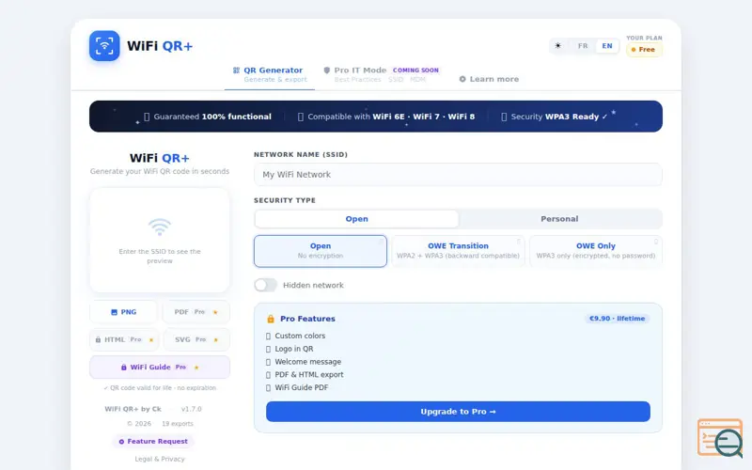Click the 'Guaranteed 100% functional' banner text

[x=212, y=117]
